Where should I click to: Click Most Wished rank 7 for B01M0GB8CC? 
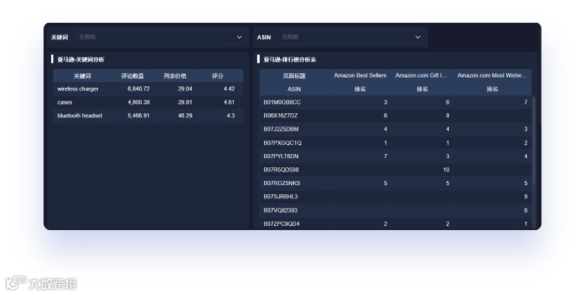pyautogui.click(x=526, y=102)
